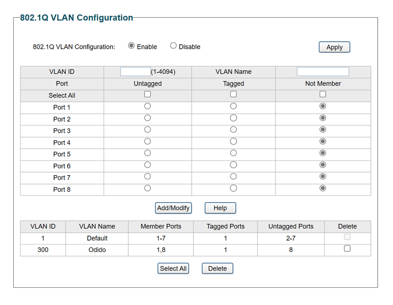Select Not Member for Port 3

[x=323, y=130]
